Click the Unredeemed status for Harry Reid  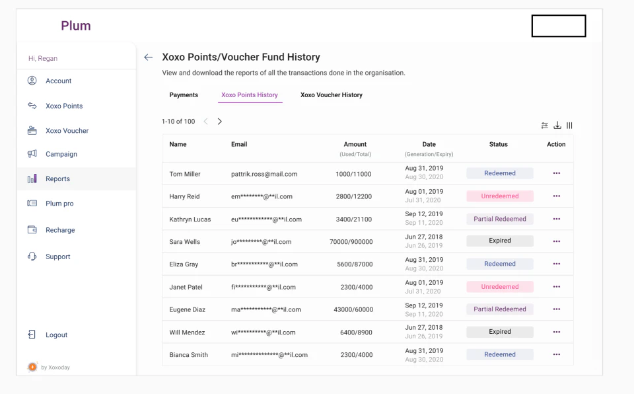(500, 196)
